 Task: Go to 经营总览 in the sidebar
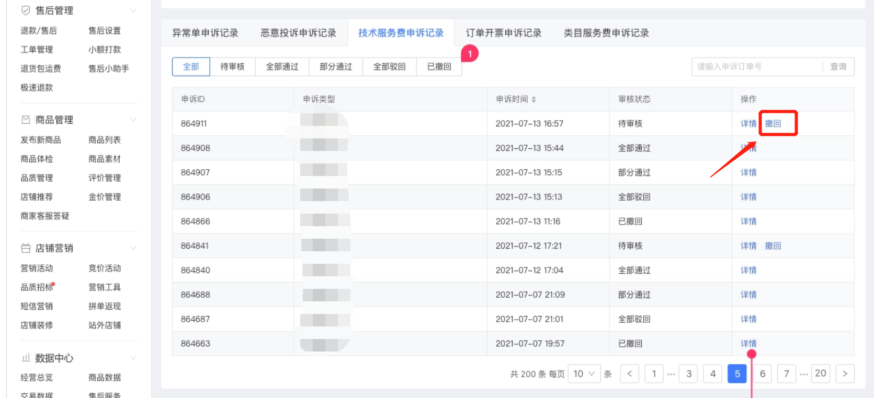(37, 378)
